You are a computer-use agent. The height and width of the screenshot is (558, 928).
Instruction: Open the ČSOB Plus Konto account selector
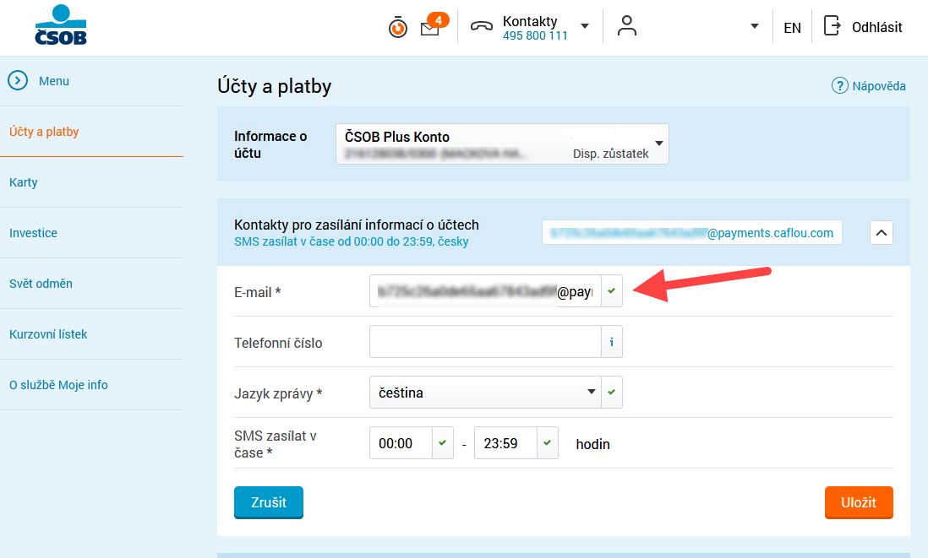502,144
